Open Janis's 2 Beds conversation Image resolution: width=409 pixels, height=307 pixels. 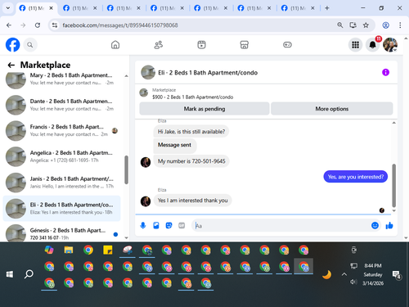pos(62,183)
